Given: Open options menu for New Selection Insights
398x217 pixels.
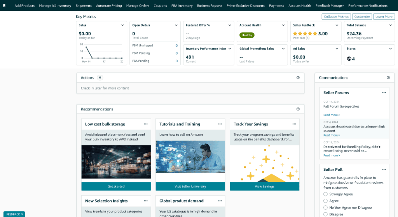Looking at the screenshot, I should (x=146, y=201).
